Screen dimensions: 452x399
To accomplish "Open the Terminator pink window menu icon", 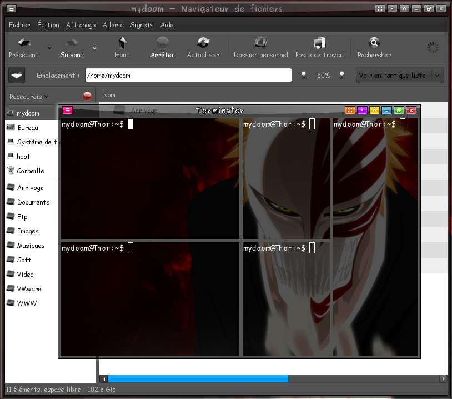I will click(67, 110).
